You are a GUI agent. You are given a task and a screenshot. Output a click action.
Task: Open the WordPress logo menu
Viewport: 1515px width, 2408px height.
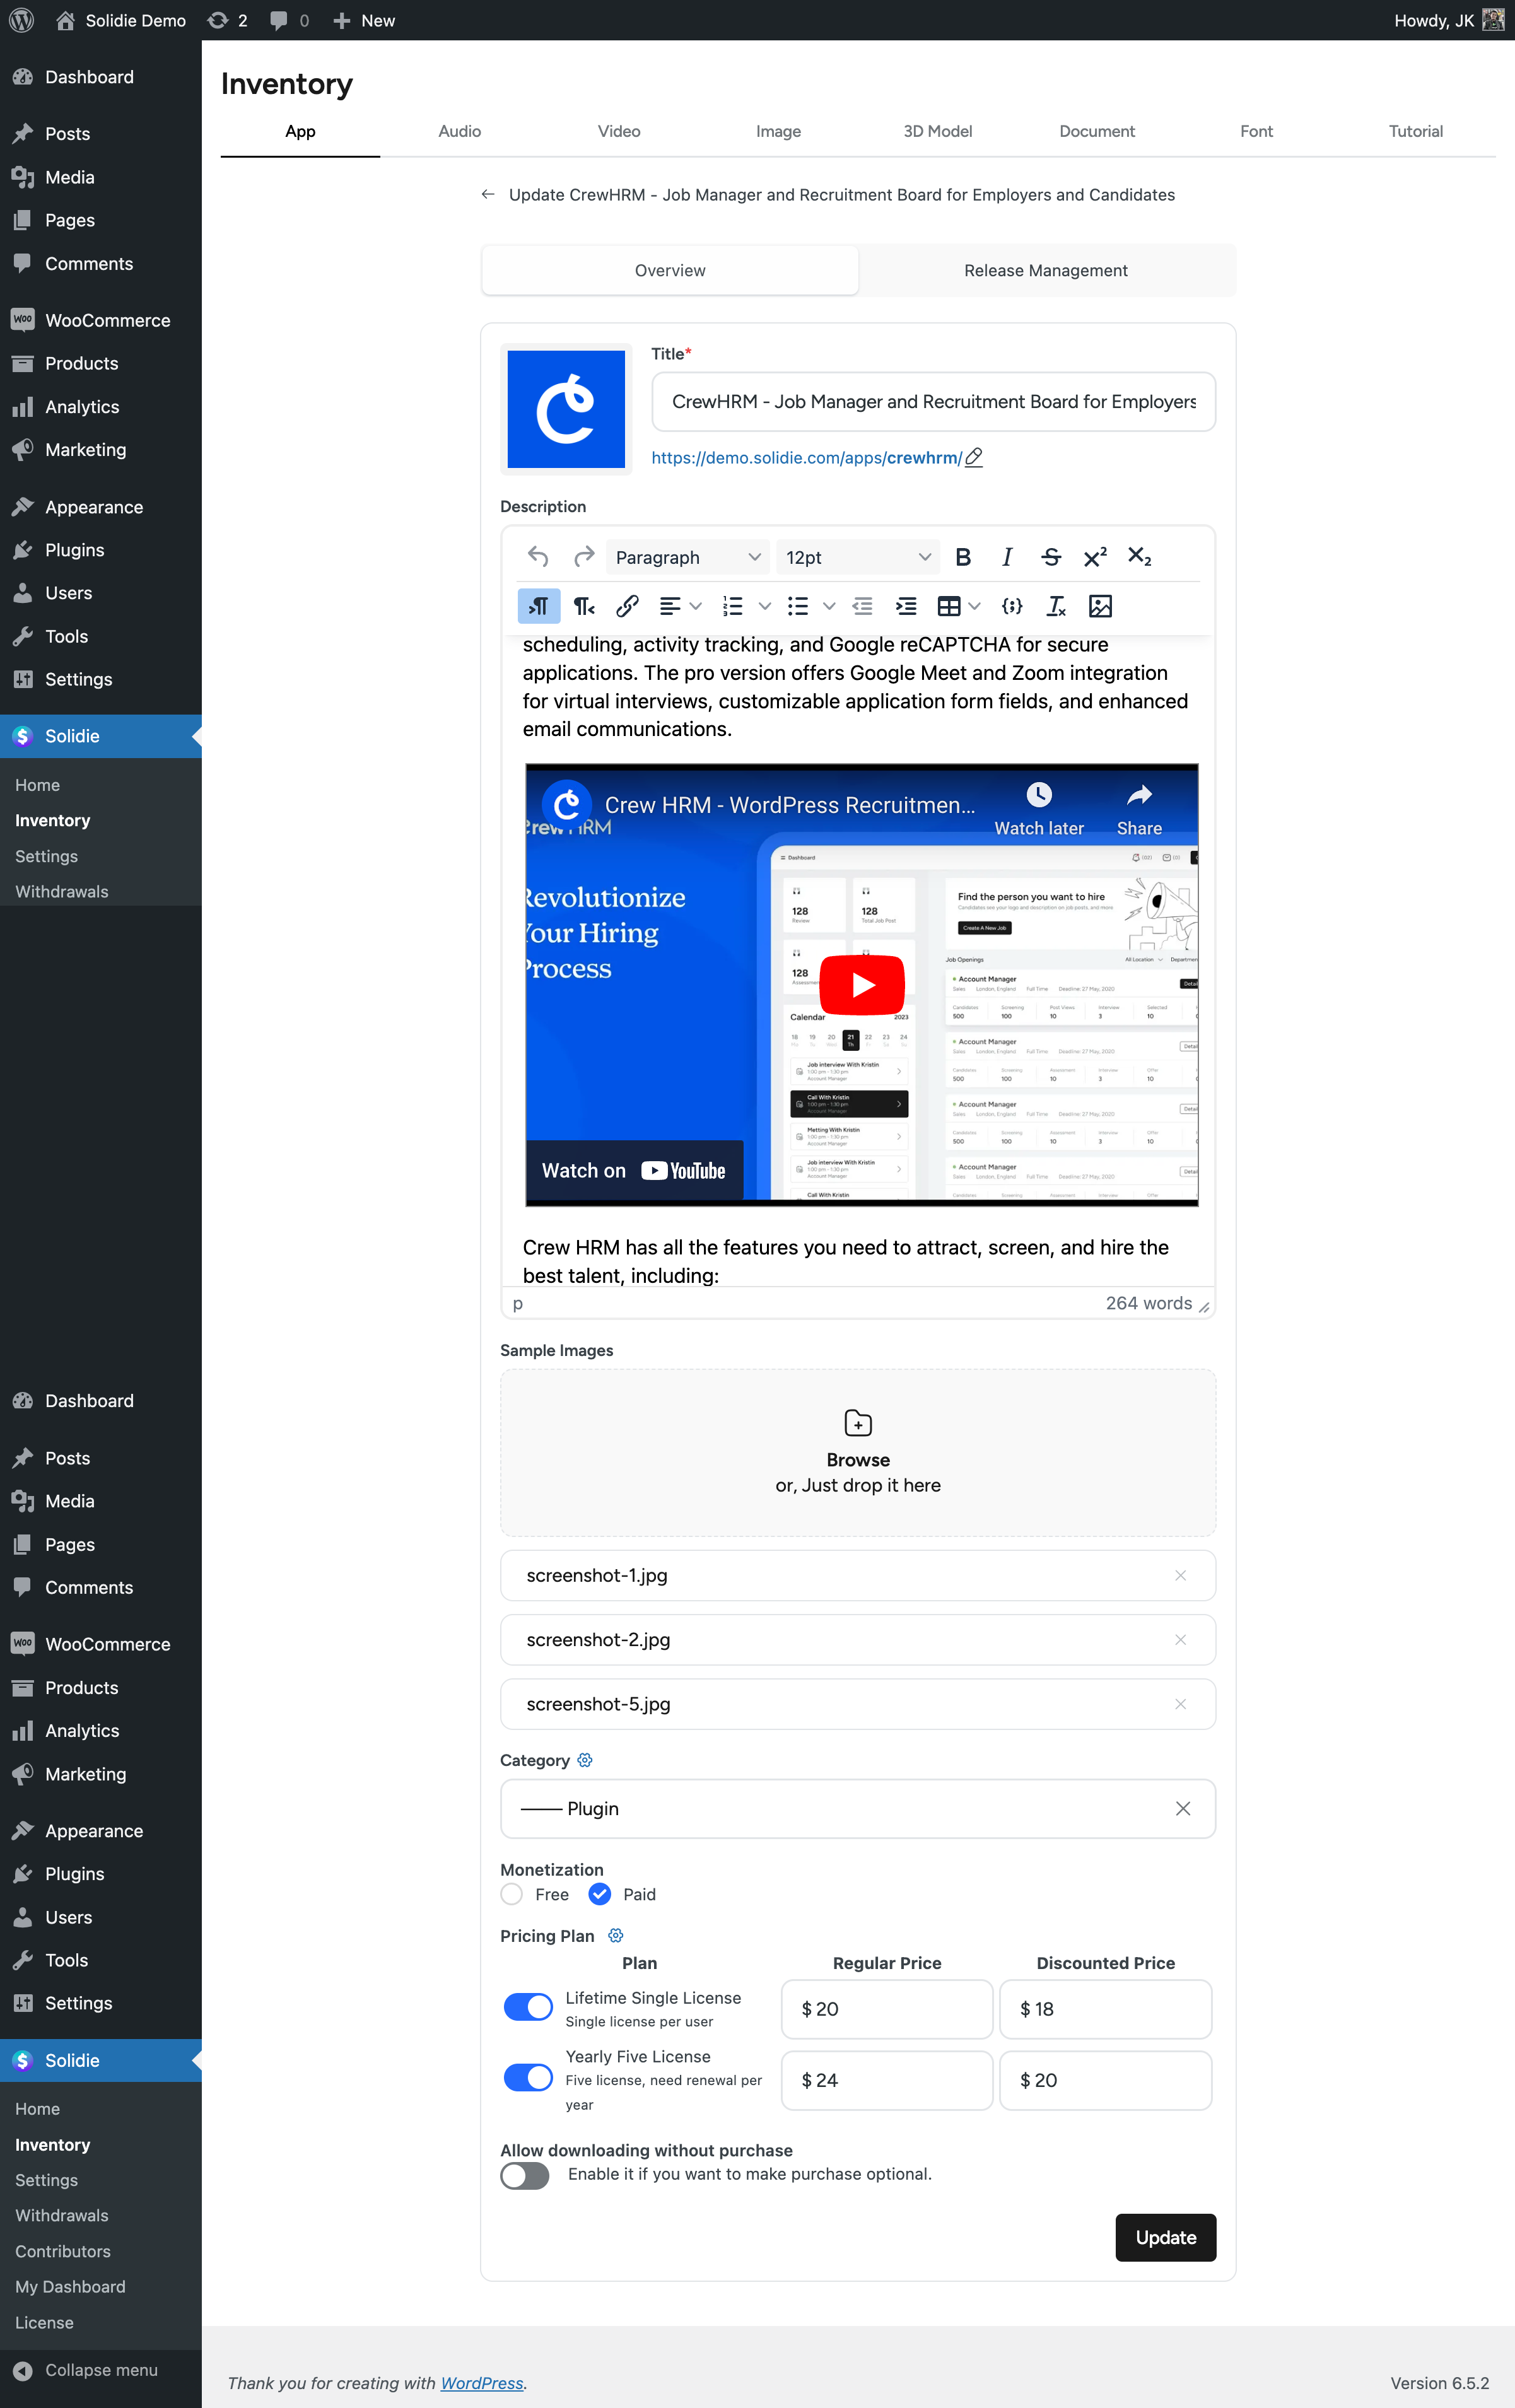coord(21,20)
